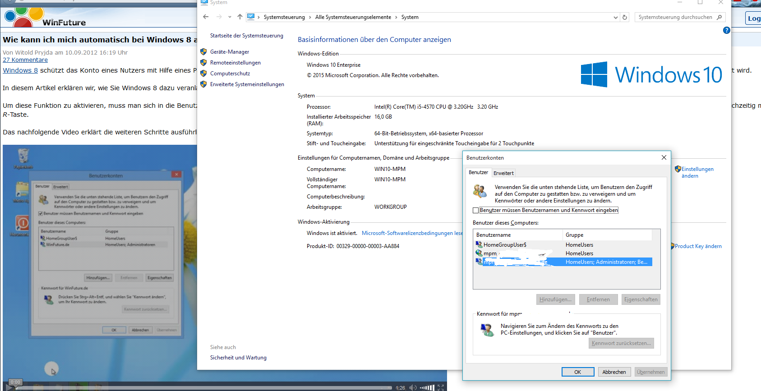761x391 pixels.
Task: Refresh the System control panel page
Action: pos(625,18)
